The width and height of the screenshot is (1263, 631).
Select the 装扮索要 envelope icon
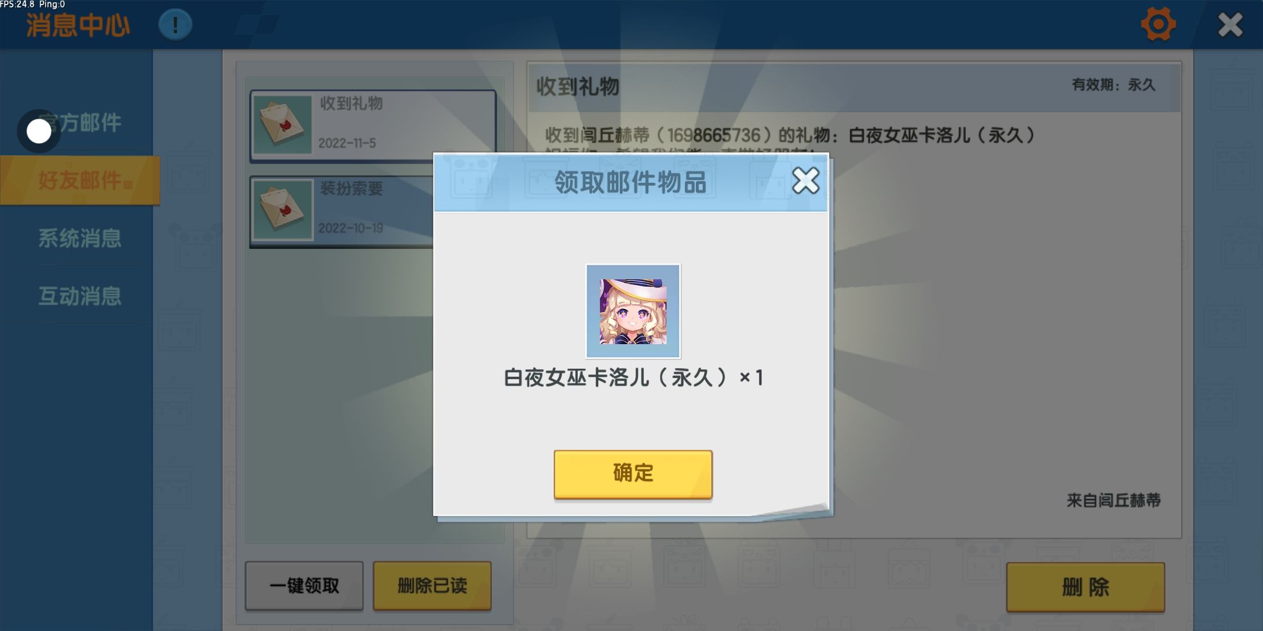click(x=282, y=210)
